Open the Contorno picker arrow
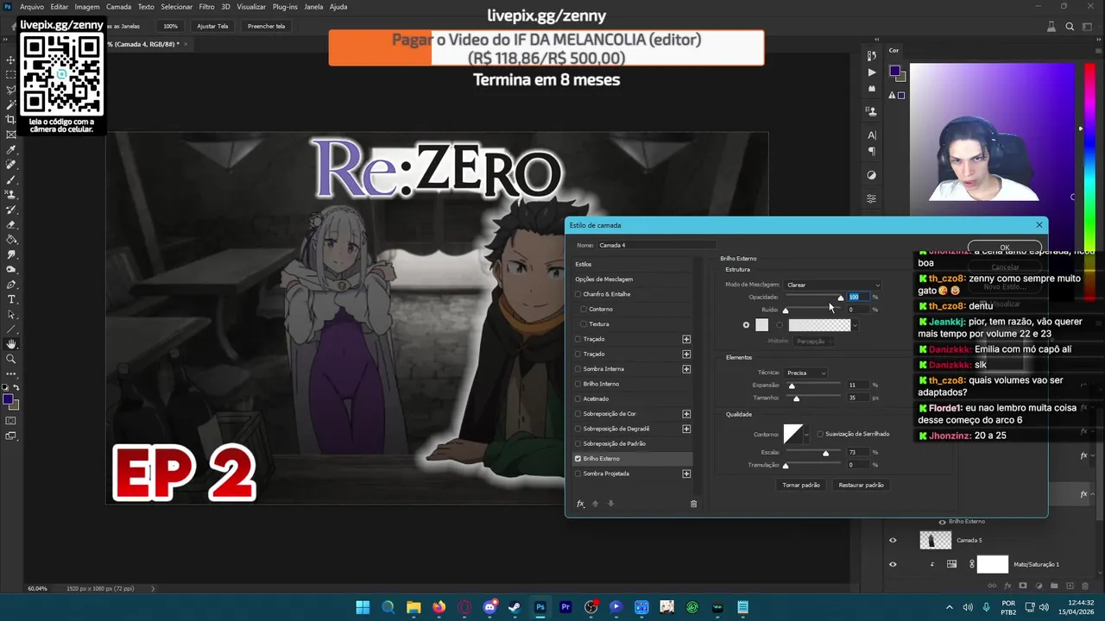The height and width of the screenshot is (621, 1105). coord(806,435)
